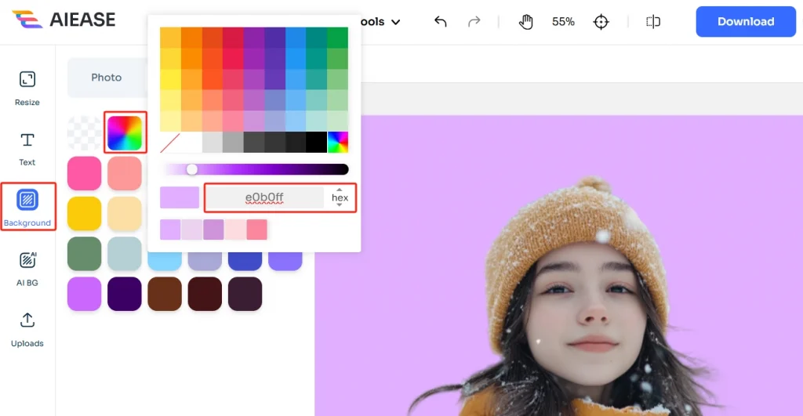Click the recenter canvas target icon
Screen dimensions: 803x416
click(x=601, y=22)
